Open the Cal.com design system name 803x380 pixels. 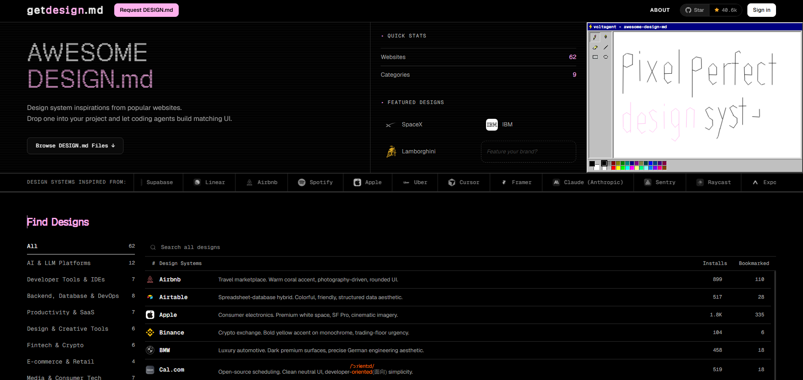point(172,370)
